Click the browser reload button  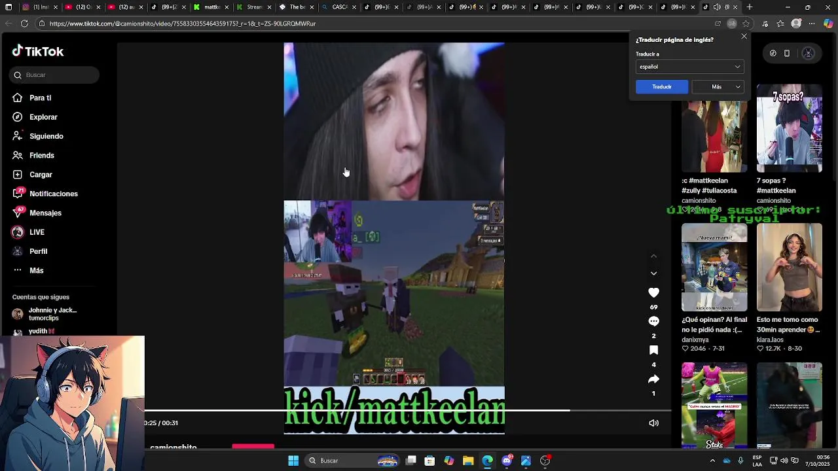24,24
